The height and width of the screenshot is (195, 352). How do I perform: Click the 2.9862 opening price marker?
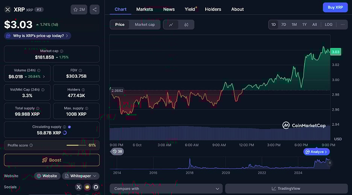117,91
